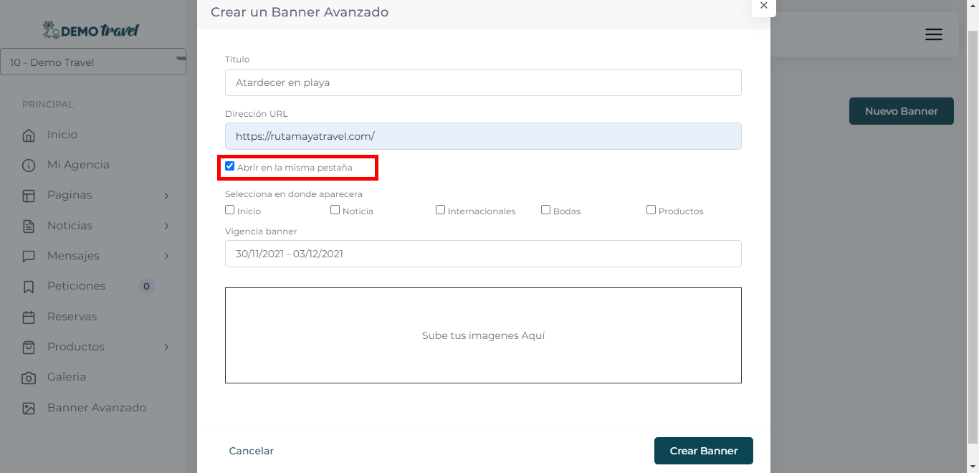
Task: Open Inicio in the sidebar menu
Action: (62, 135)
